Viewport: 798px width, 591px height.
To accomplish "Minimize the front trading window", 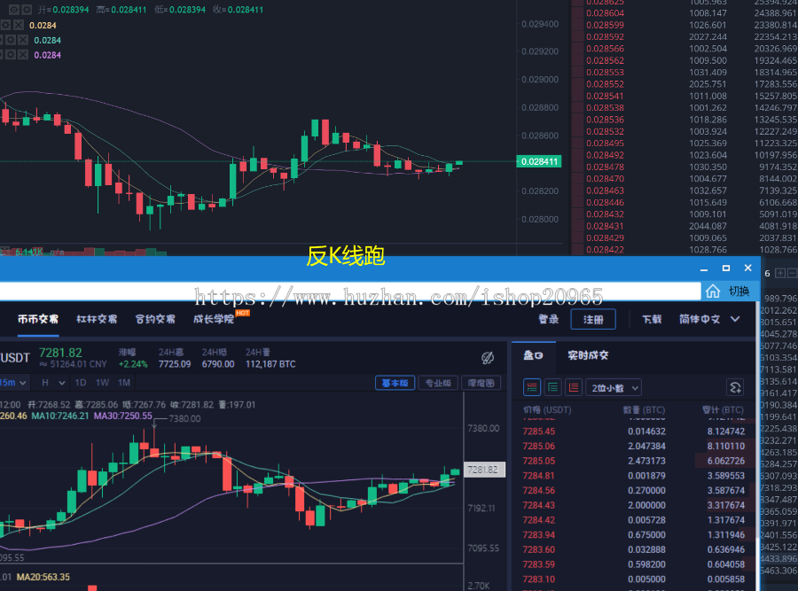I will point(704,268).
